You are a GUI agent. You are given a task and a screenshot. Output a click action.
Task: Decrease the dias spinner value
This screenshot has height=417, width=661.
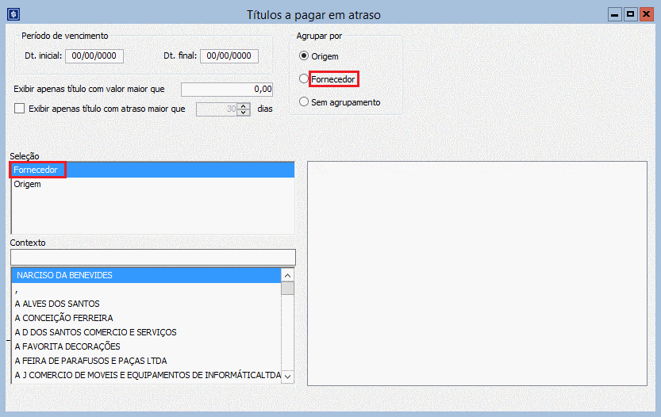[244, 113]
